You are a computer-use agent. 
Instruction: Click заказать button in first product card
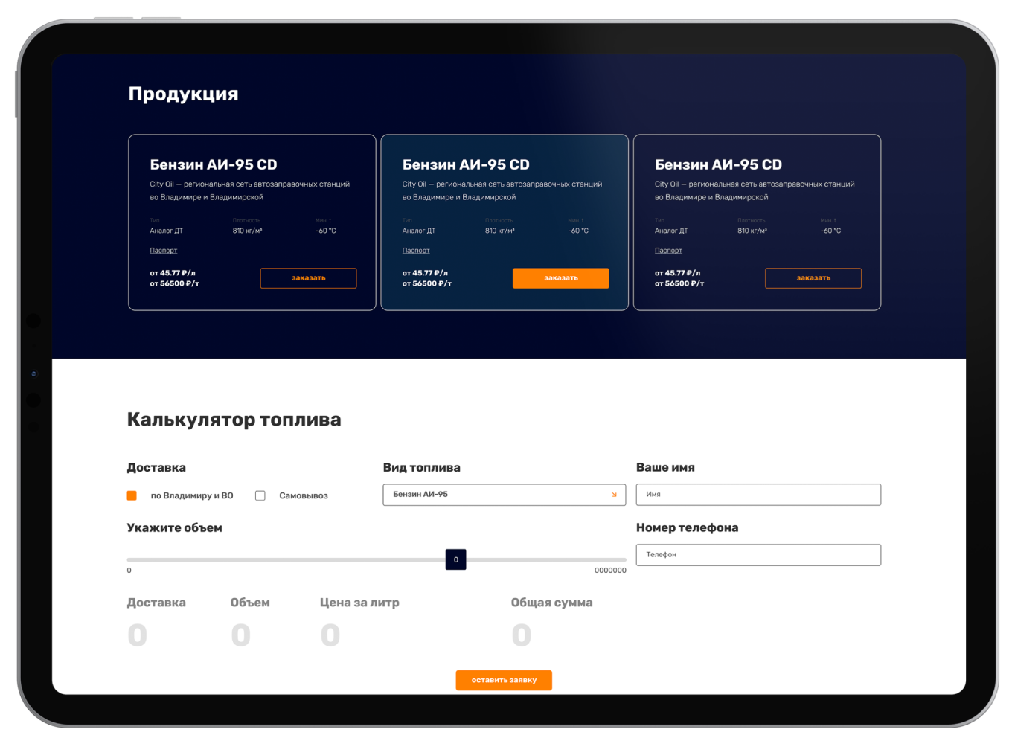[x=308, y=278]
